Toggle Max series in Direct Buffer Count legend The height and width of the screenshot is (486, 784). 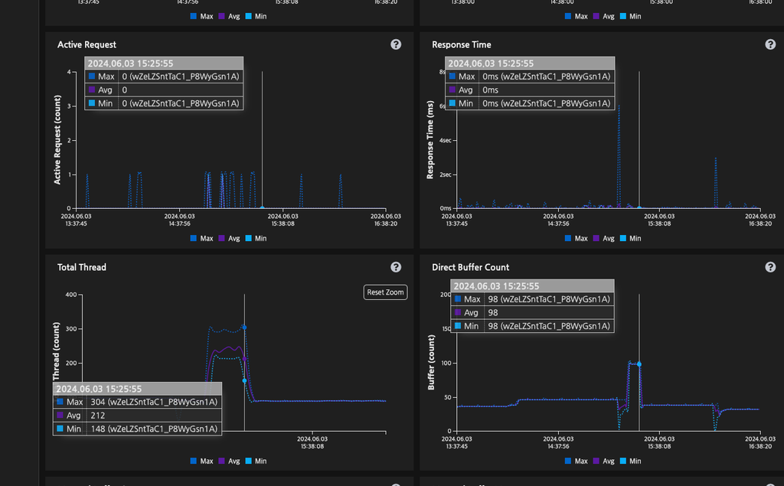[x=576, y=462]
